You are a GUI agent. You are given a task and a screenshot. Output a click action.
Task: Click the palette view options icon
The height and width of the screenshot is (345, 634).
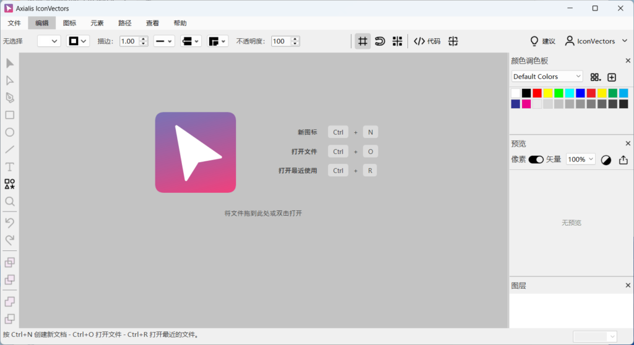(x=595, y=77)
